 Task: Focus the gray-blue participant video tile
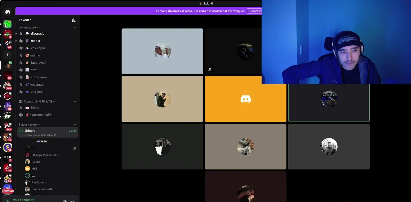coord(162,51)
